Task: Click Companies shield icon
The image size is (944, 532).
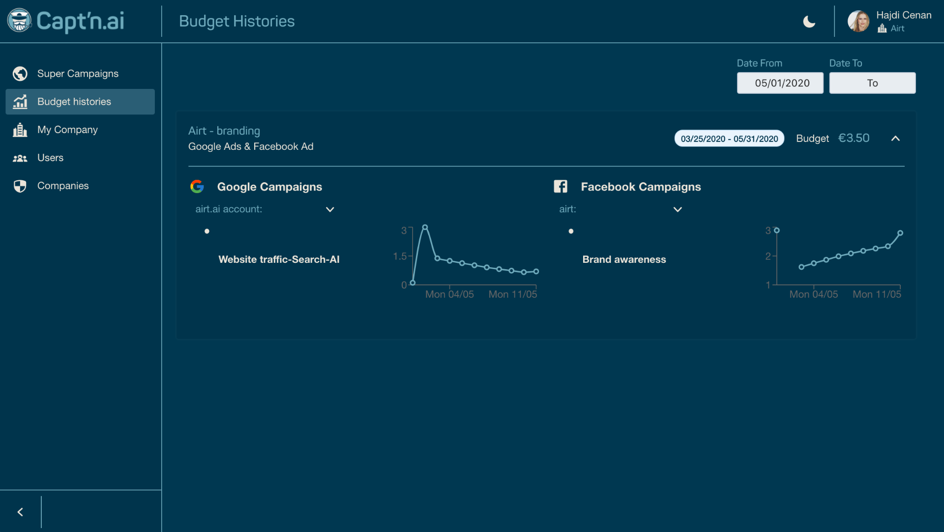Action: click(x=20, y=186)
